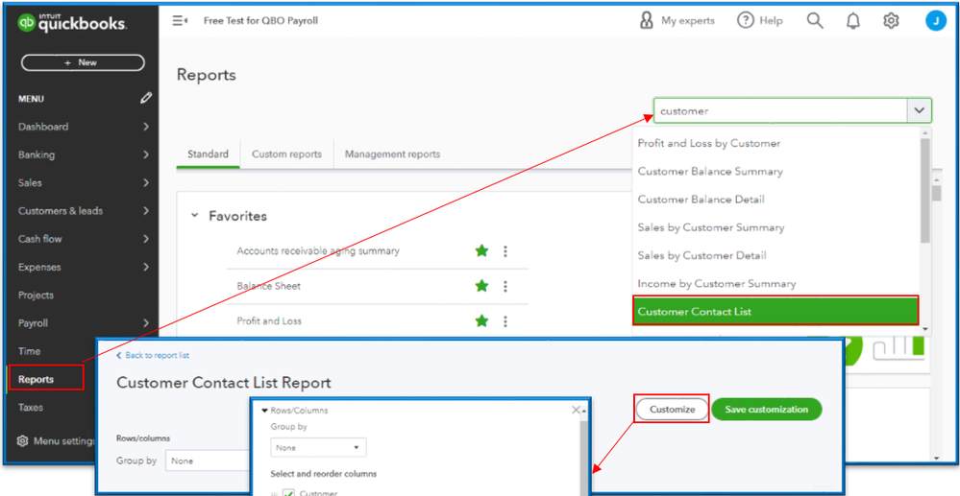
Task: Close the Rows/Columns customization panel
Action: coord(576,411)
